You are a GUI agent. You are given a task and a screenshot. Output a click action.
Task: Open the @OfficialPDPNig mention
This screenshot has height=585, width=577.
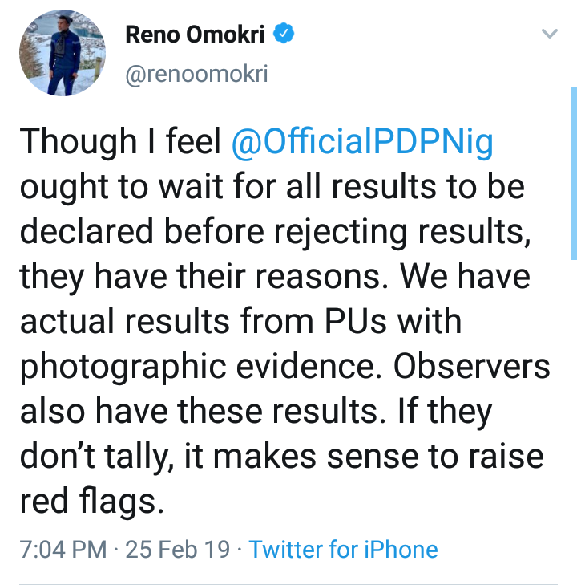tap(361, 142)
